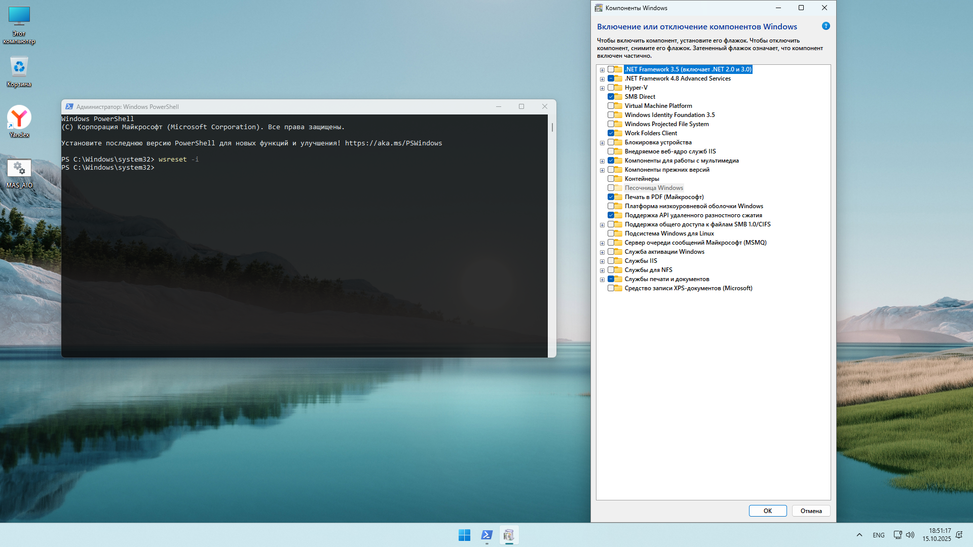Expand the Hyper-V tree node
This screenshot has height=547, width=973.
pyautogui.click(x=602, y=88)
